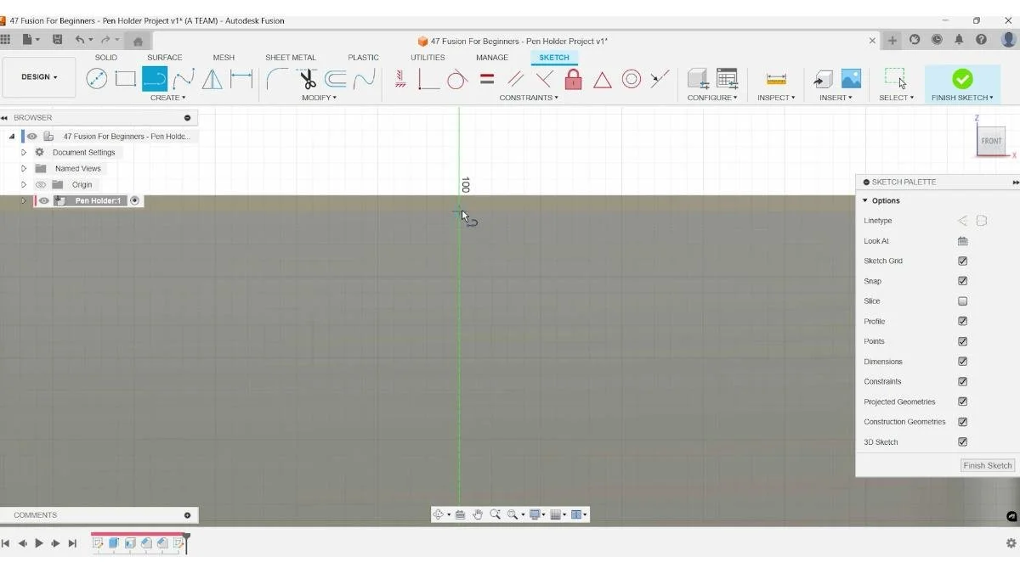This screenshot has height=573, width=1020.
Task: Switch to the MESH tab
Action: (224, 58)
